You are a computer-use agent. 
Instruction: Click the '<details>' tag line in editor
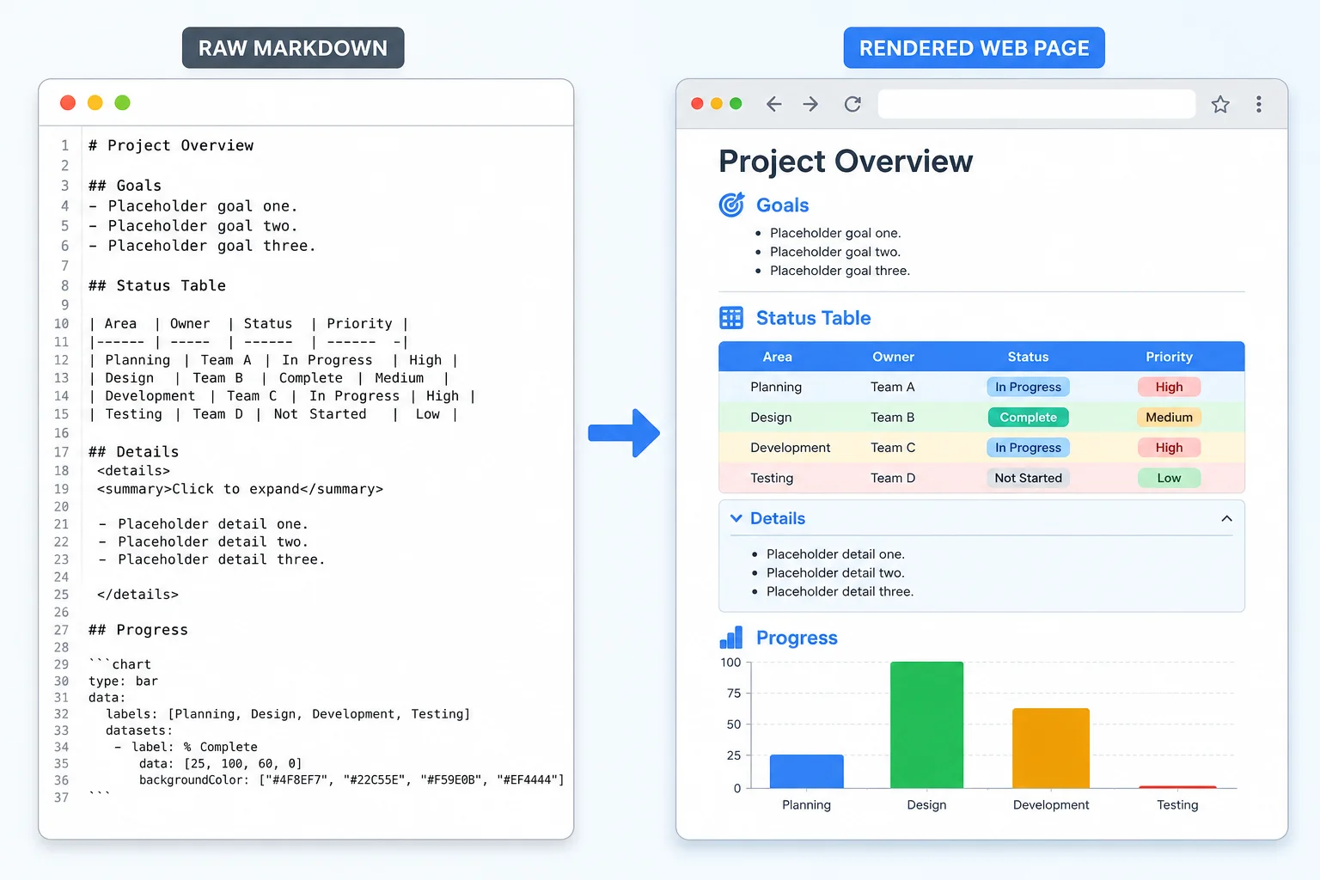click(x=133, y=470)
